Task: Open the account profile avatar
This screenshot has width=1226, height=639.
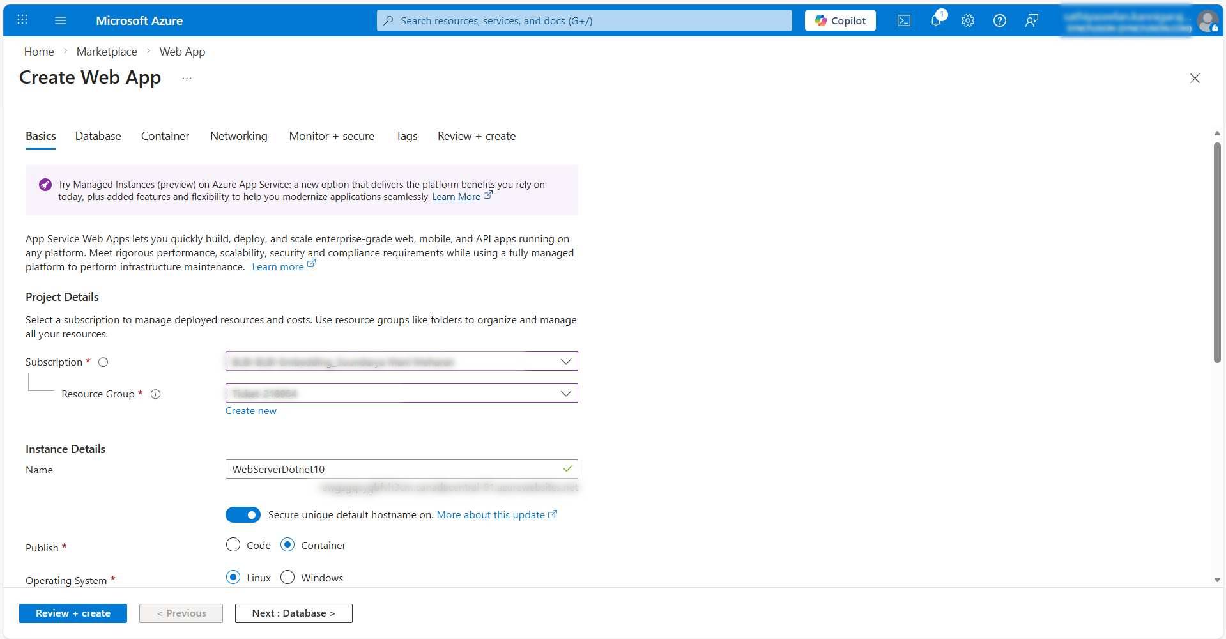Action: 1207,21
